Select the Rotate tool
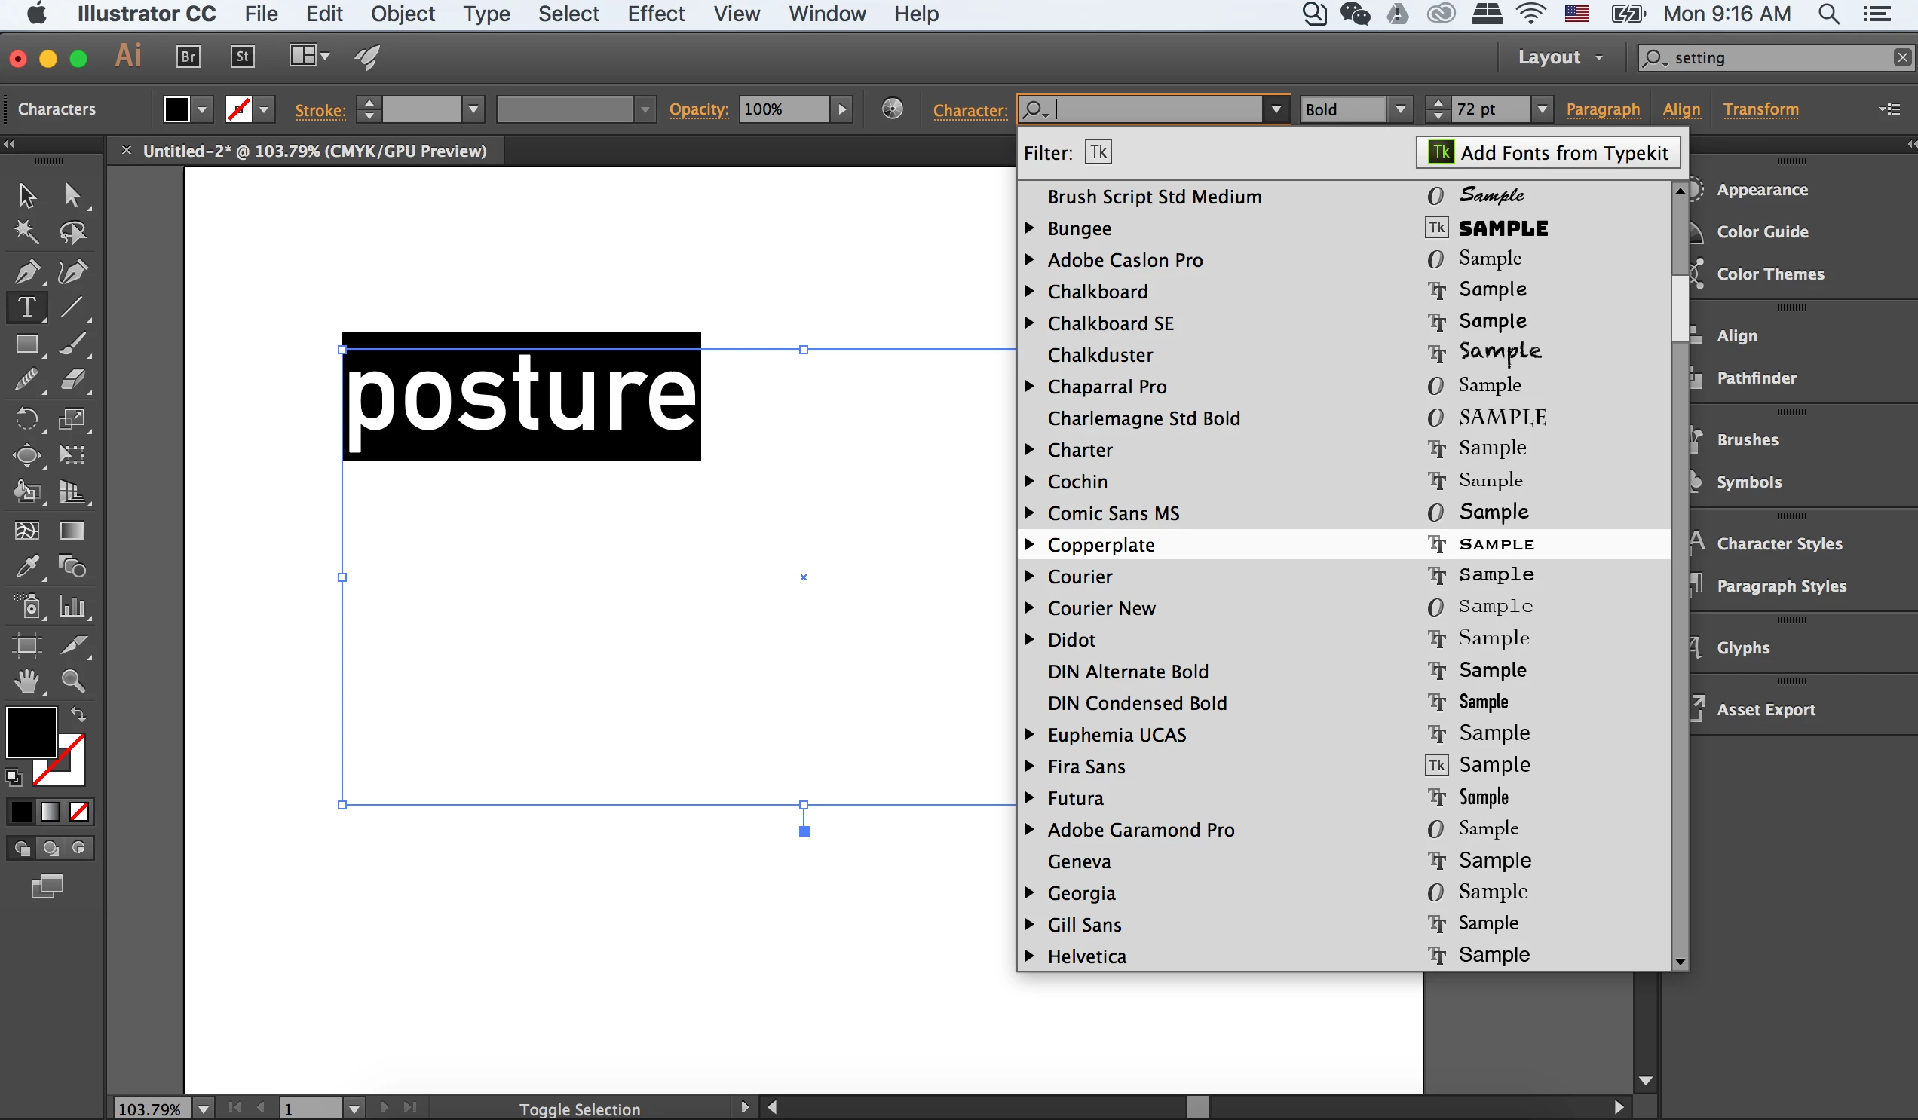Image resolution: width=1918 pixels, height=1120 pixels. pyautogui.click(x=26, y=418)
